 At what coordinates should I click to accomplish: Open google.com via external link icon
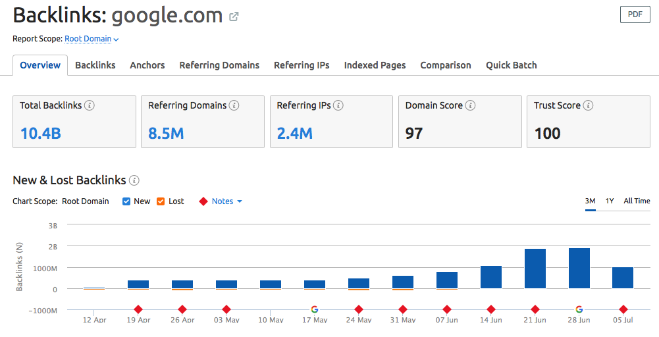(234, 16)
